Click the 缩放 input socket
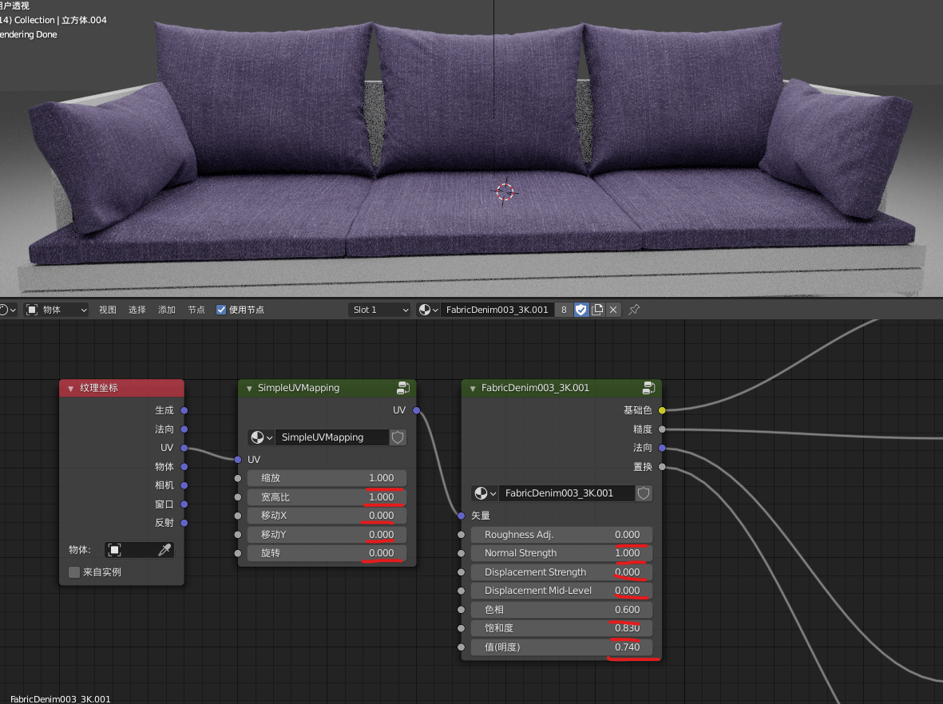Screen dimensions: 943x704 238,478
